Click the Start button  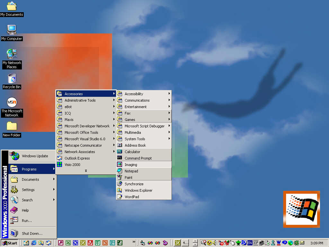click(10, 243)
